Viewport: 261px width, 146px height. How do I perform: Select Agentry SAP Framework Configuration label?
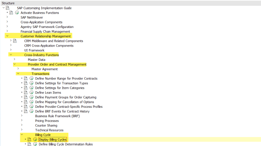click(x=47, y=27)
